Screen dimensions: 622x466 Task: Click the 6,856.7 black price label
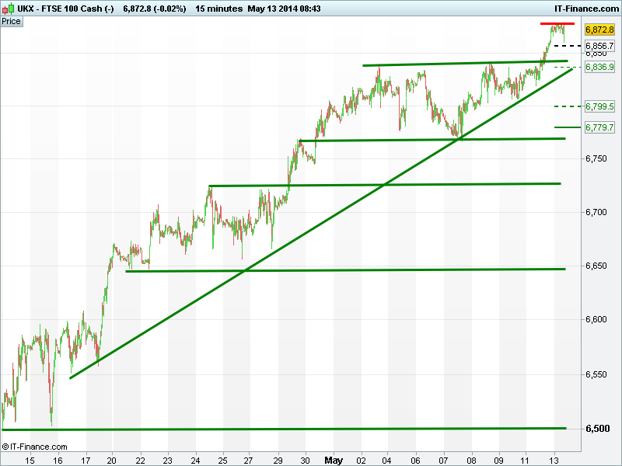tap(599, 47)
